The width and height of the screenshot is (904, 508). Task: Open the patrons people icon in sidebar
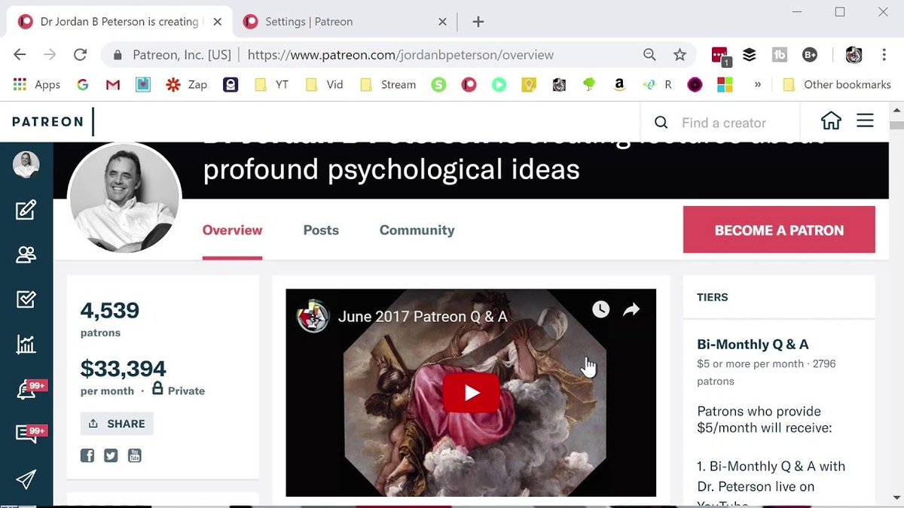tap(26, 255)
